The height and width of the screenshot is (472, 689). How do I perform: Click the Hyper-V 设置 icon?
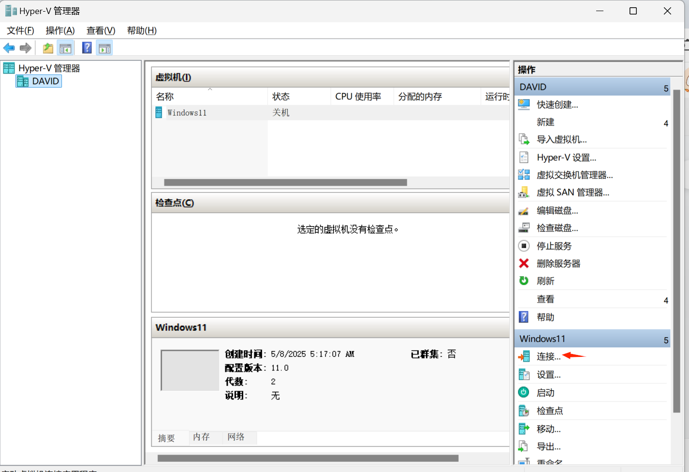tap(524, 157)
